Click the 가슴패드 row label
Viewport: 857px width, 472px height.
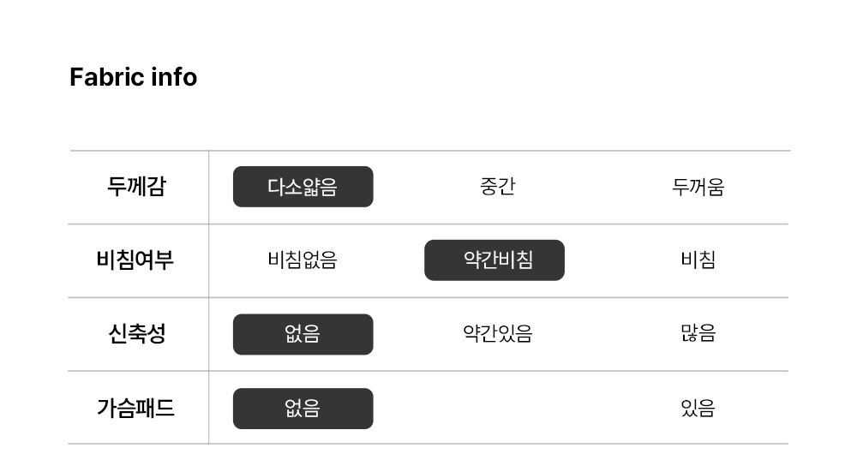point(135,409)
